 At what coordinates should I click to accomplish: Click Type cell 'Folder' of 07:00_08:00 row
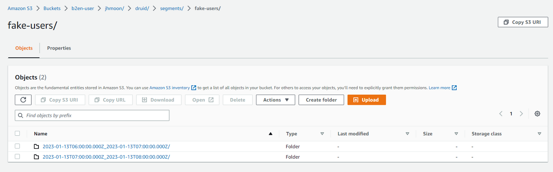coord(293,157)
